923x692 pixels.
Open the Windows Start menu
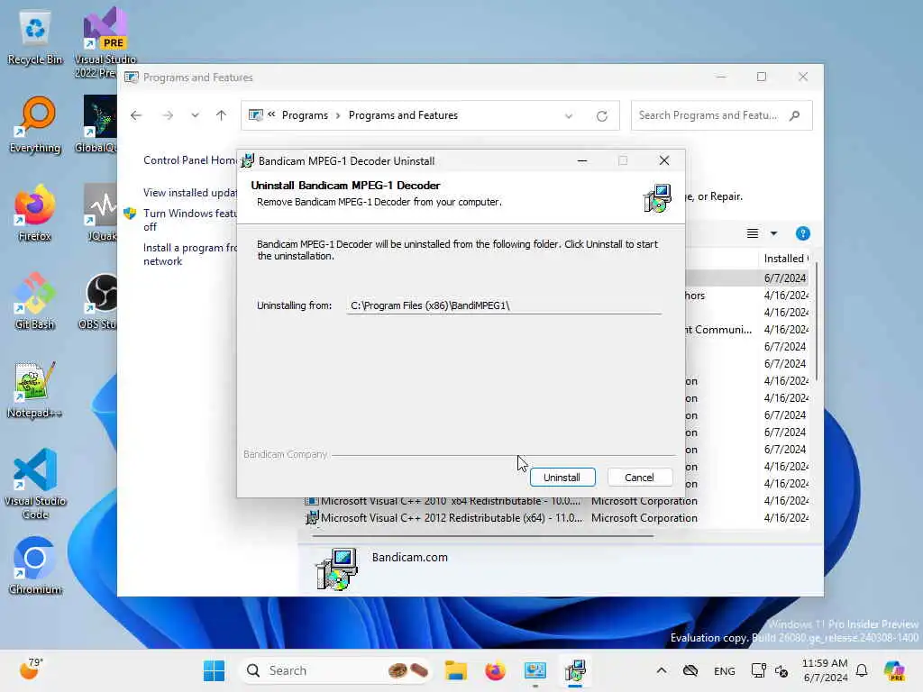coord(214,670)
